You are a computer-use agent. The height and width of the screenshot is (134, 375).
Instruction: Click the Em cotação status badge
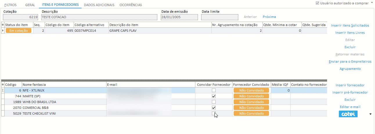tap(18, 31)
